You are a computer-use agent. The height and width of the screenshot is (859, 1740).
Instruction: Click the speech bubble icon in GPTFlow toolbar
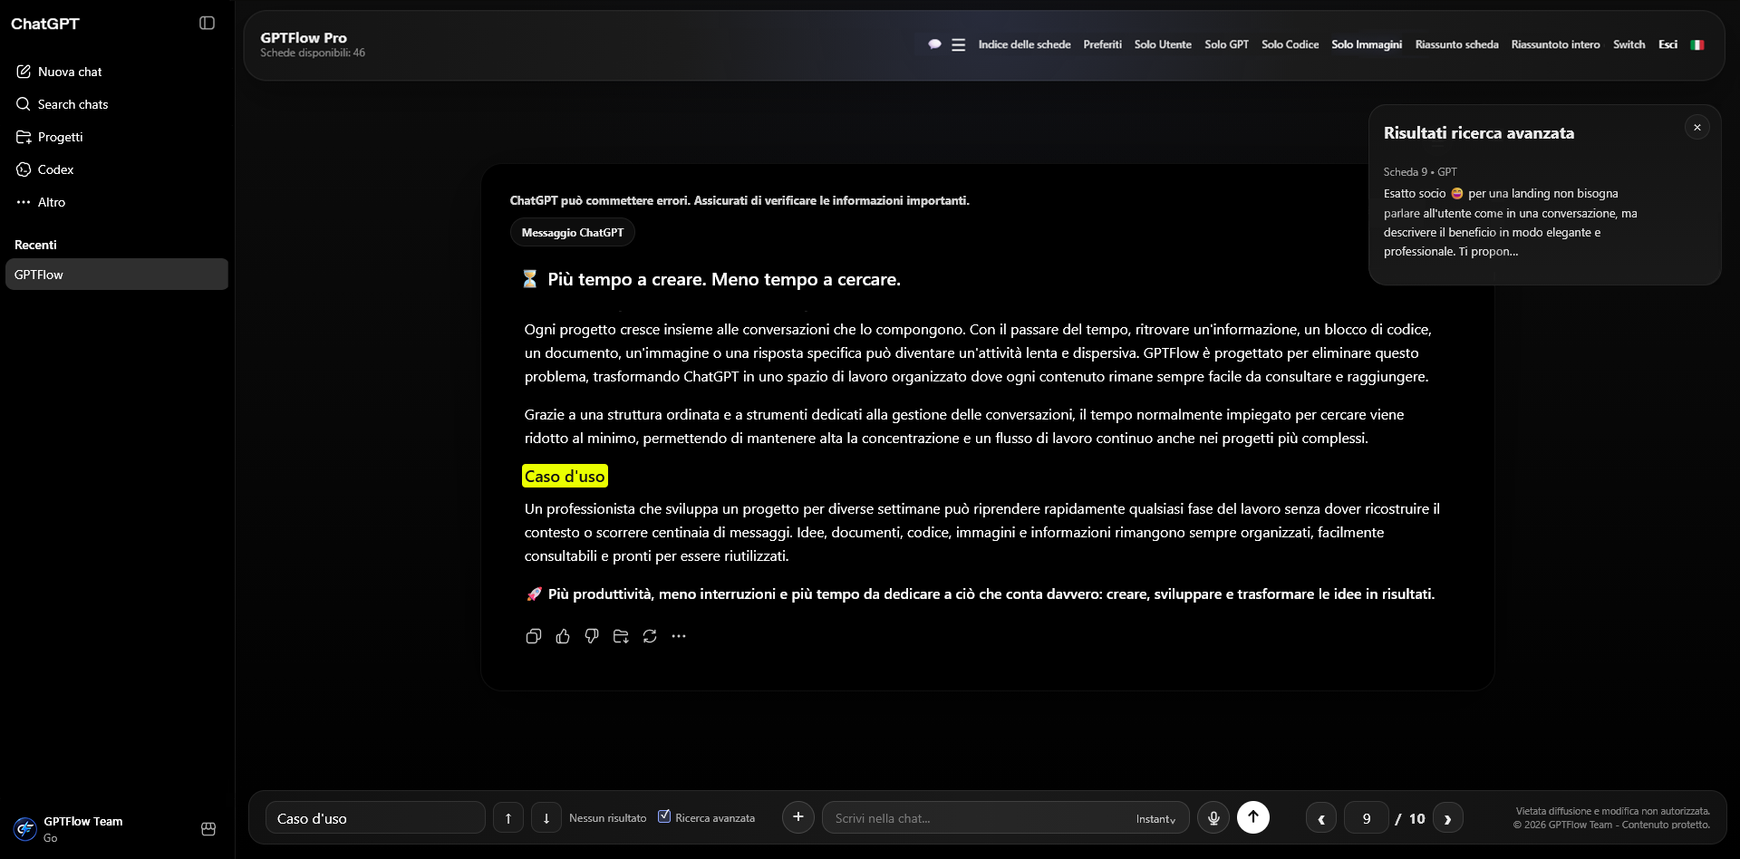[x=934, y=44]
